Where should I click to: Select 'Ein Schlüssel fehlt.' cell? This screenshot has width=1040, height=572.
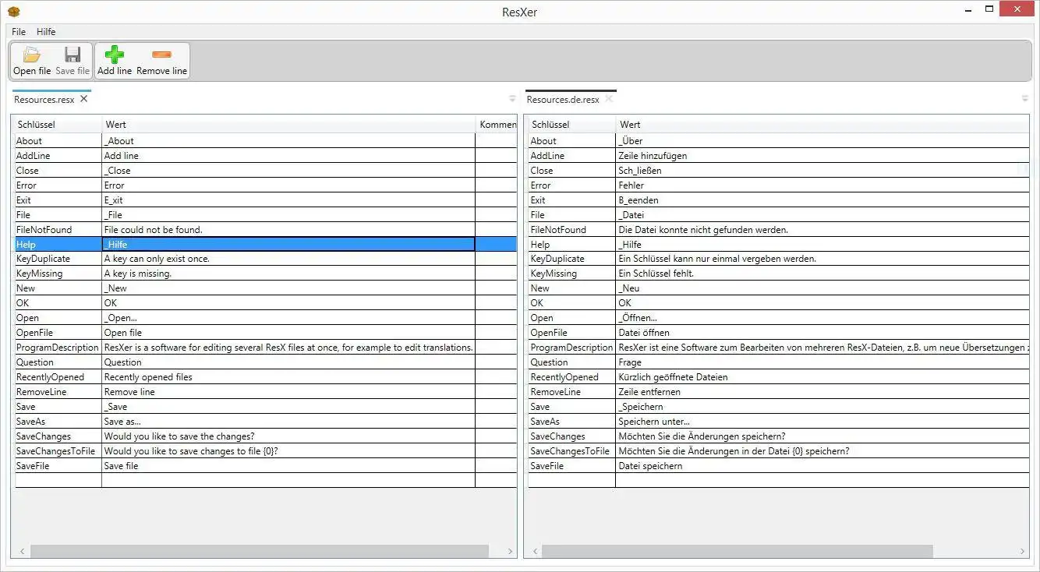(x=822, y=274)
